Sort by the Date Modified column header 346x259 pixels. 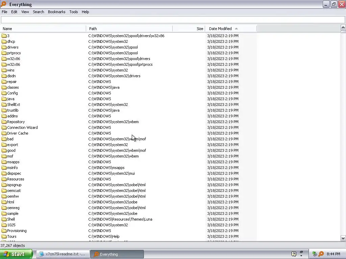231,29
